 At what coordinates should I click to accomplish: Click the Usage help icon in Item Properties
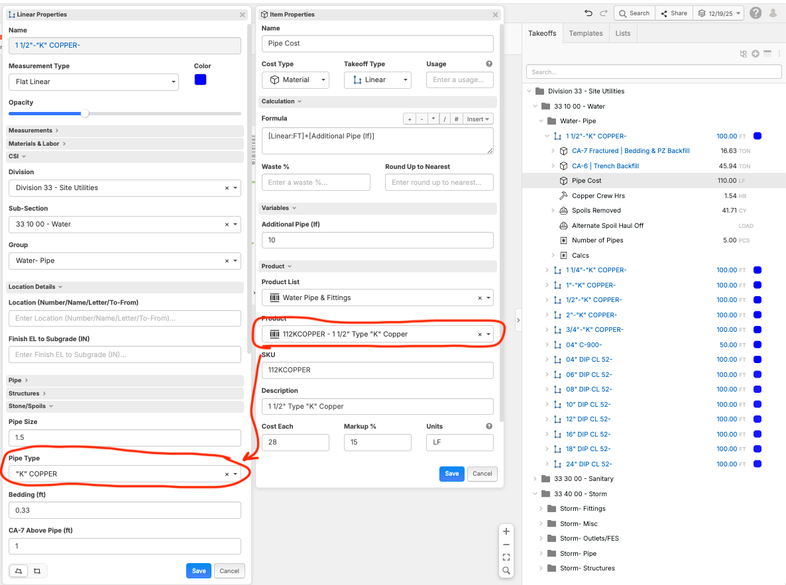click(489, 64)
